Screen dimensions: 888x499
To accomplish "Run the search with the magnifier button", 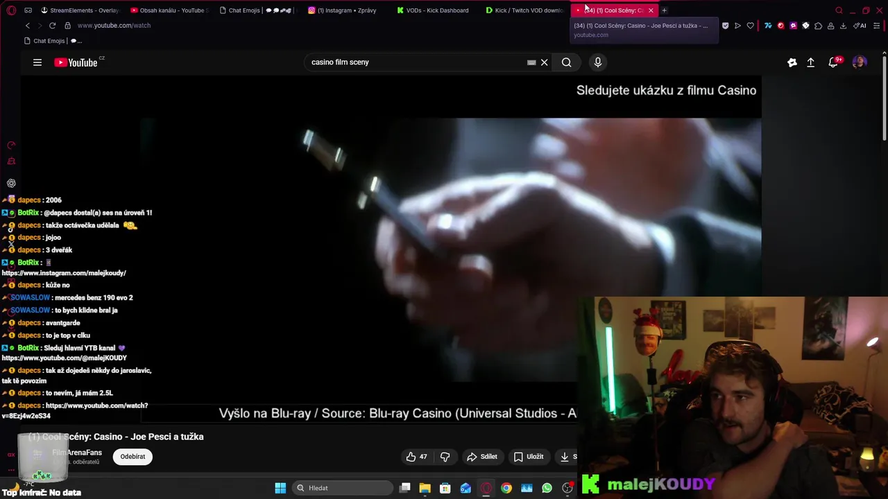I will pos(567,62).
